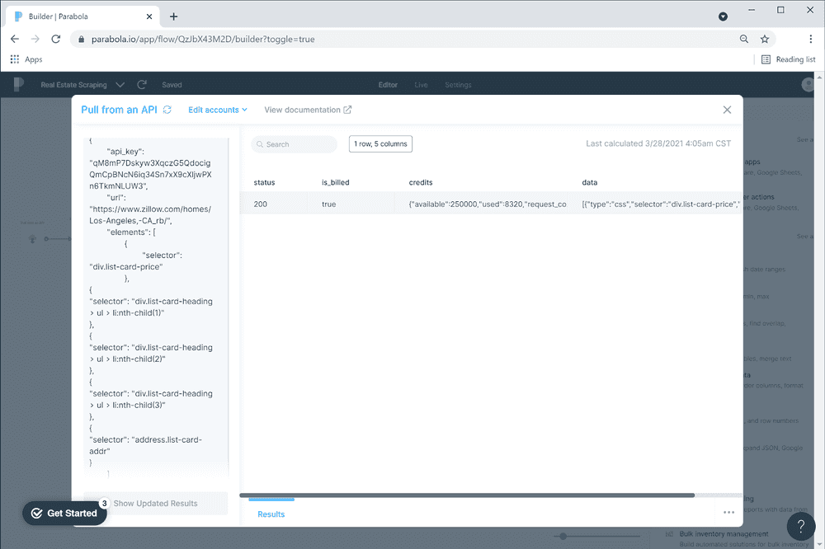Click the round down-arrow icon in the Chrome title bar

point(723,16)
